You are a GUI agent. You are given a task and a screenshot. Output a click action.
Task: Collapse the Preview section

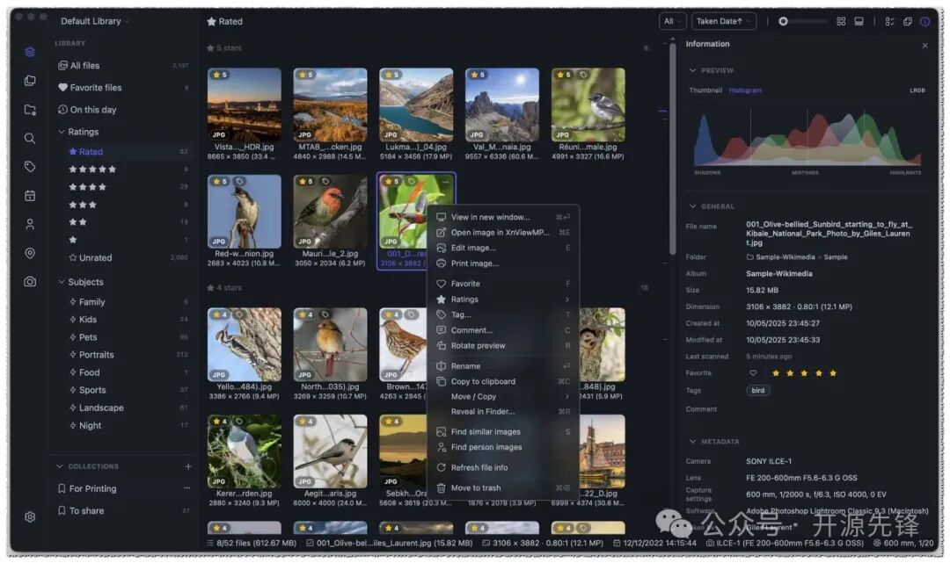(692, 70)
